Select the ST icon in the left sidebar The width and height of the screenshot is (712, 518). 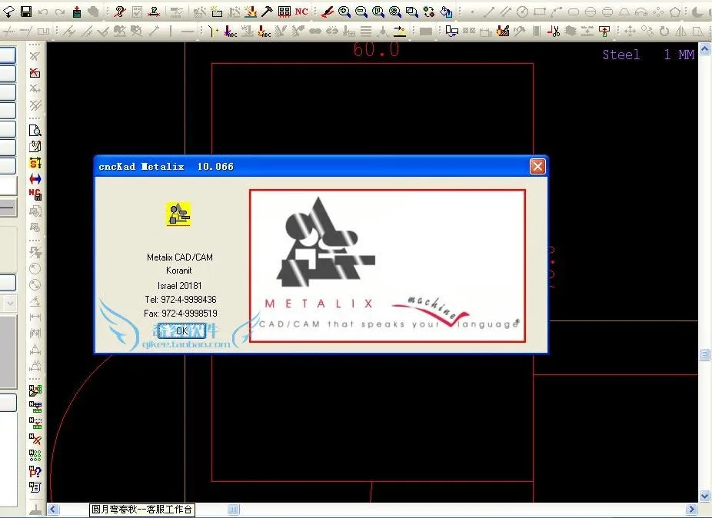point(35,161)
